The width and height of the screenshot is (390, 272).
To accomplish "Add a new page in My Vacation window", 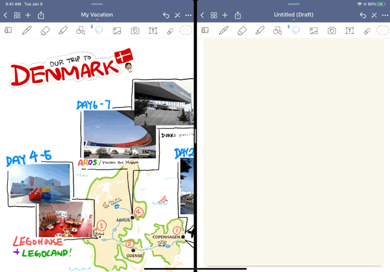I will [28, 15].
